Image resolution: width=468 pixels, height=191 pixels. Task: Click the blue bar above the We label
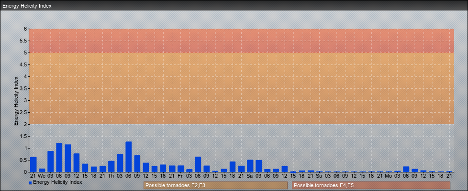pos(42,170)
